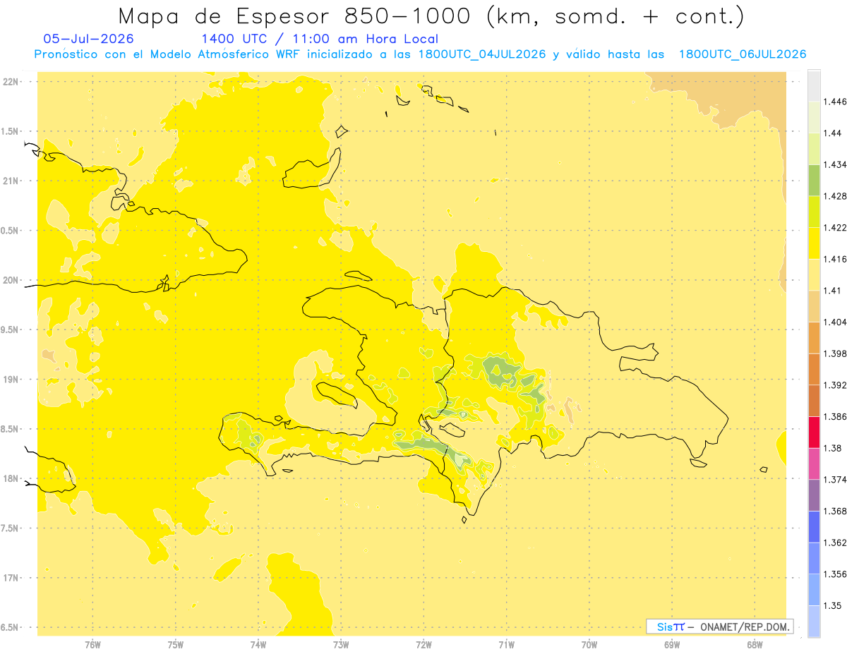Click the 'Pronostico con el Modelo Atmosferico WRF' text
The image size is (847, 654).
pyautogui.click(x=165, y=54)
